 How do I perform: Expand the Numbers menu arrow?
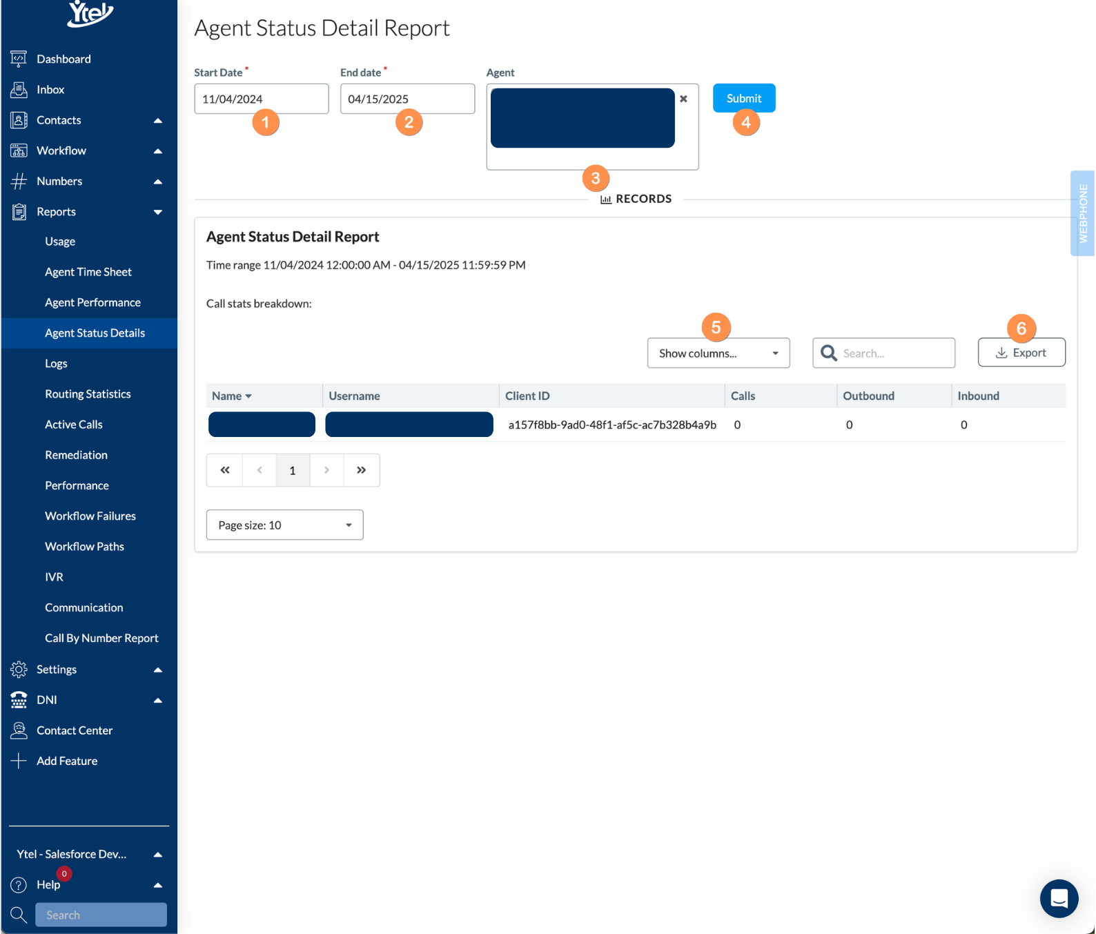pyautogui.click(x=158, y=182)
